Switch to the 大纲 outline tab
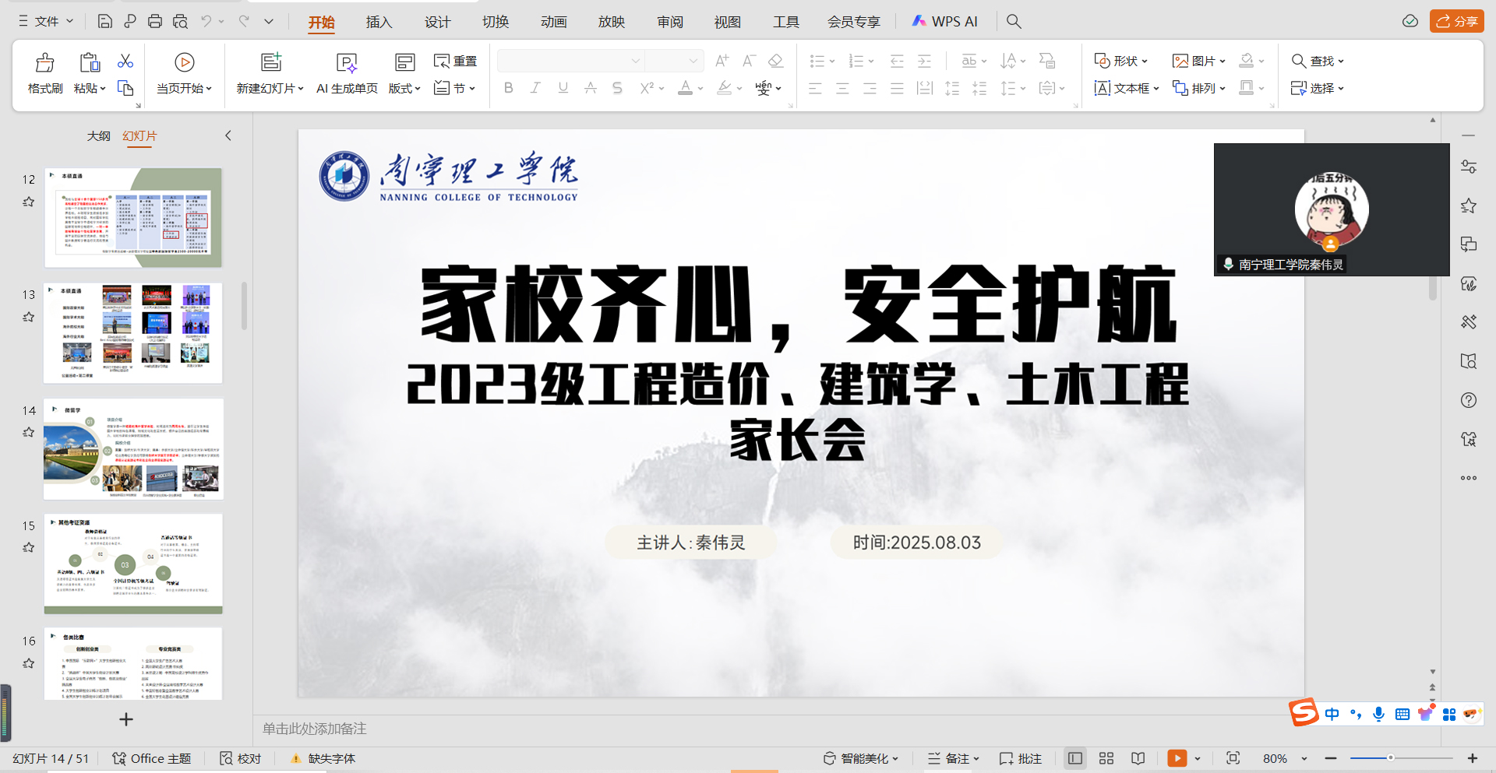This screenshot has width=1496, height=773. click(x=99, y=135)
